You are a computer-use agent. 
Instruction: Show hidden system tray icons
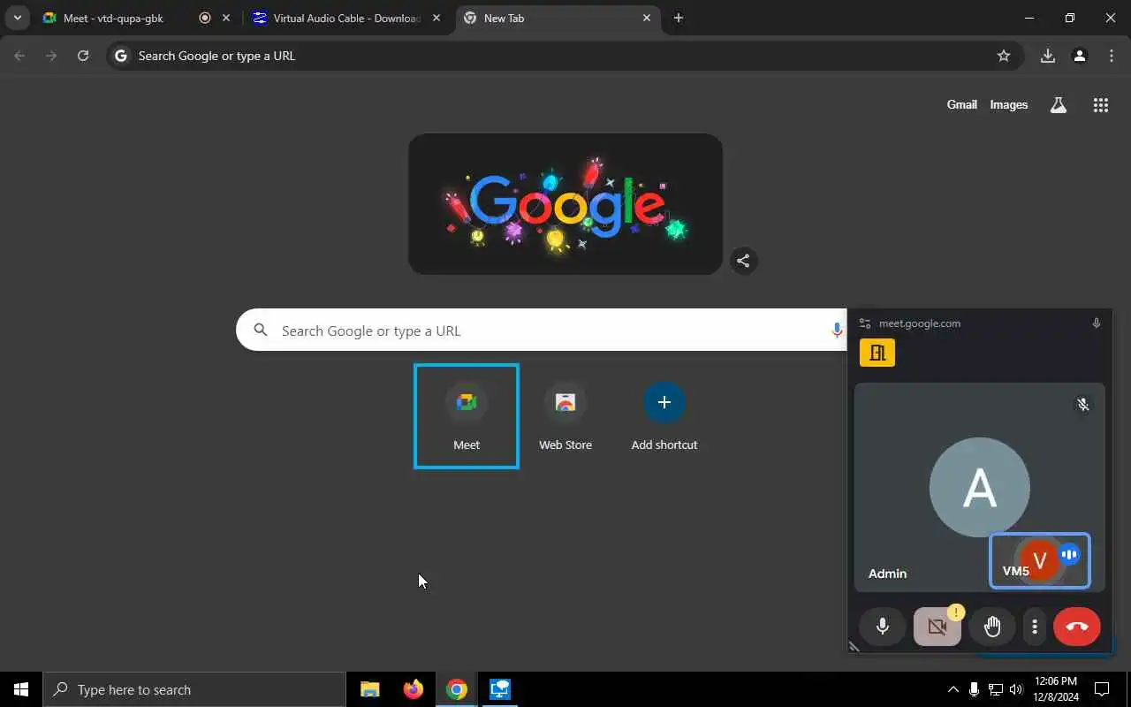pos(953,689)
